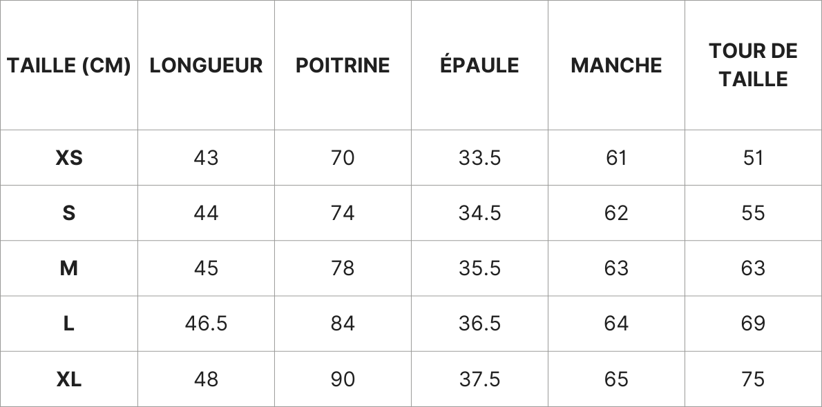Click the 37.5 épaule value for XL
Screen dimensions: 822x407
pos(479,379)
